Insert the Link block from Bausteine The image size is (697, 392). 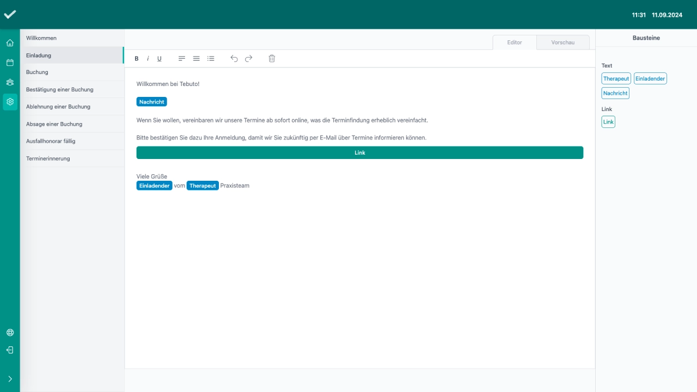pos(608,122)
